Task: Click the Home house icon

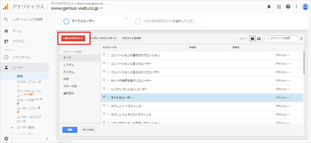Action: pyautogui.click(x=6, y=31)
